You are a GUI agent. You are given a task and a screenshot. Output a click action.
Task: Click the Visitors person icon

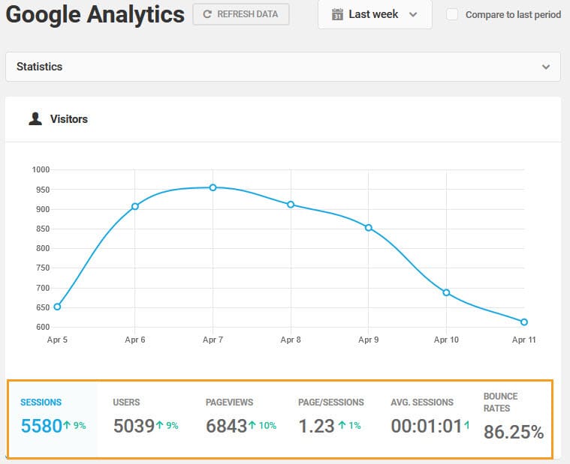(35, 119)
